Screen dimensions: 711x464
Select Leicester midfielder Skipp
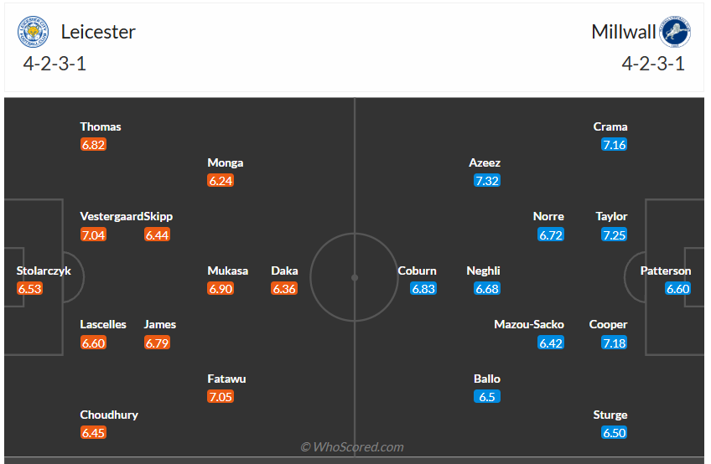click(158, 216)
